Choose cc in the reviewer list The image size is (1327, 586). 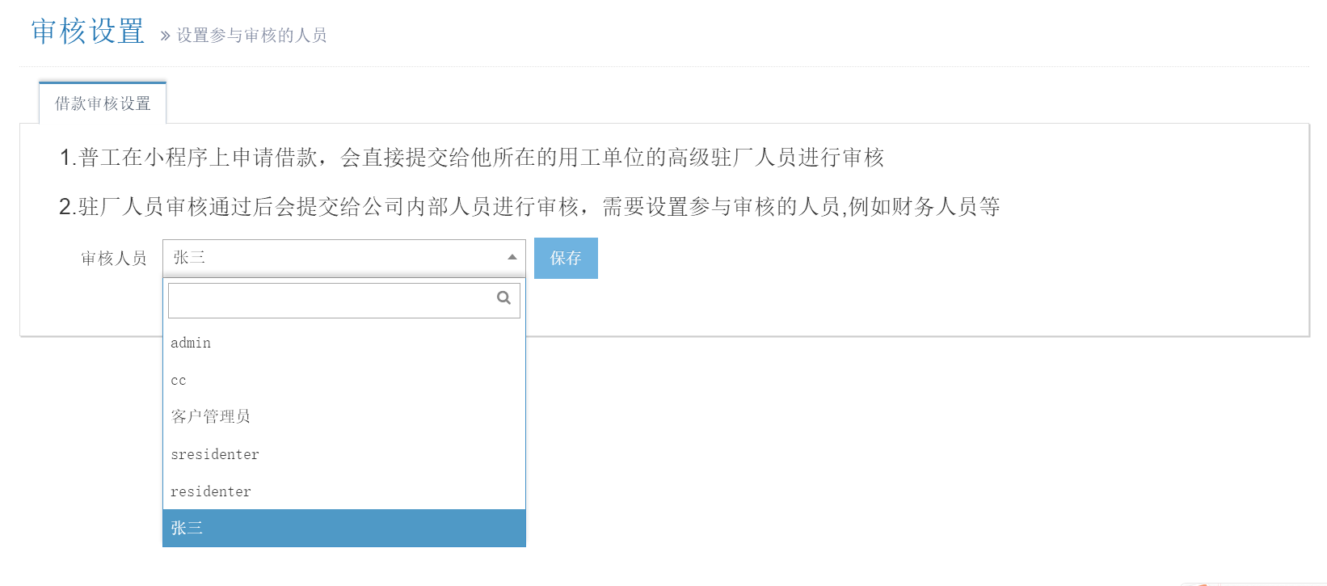[x=344, y=380]
